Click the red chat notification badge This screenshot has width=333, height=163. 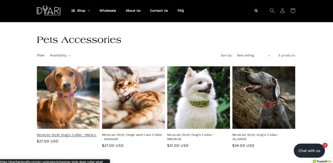point(325,145)
